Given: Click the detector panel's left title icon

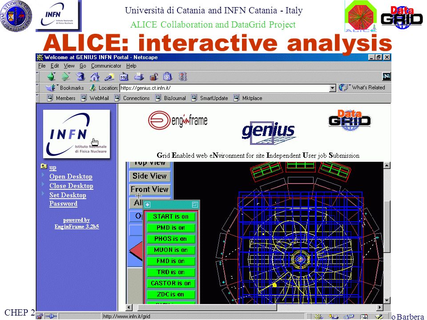Looking at the screenshot, I should click(147, 204).
